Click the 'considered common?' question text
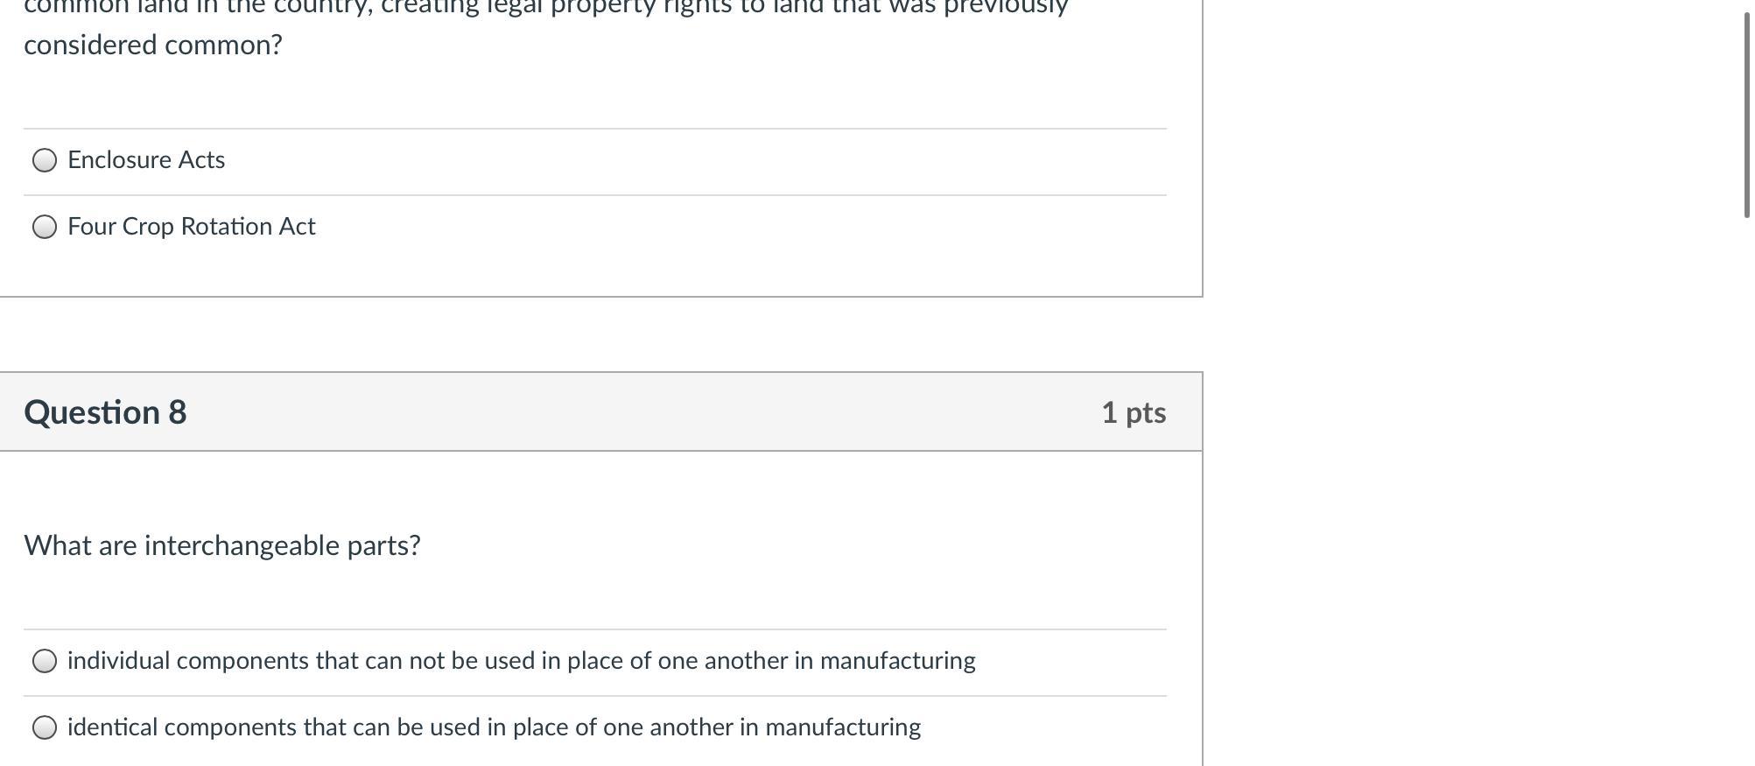1755x766 pixels. tap(153, 45)
